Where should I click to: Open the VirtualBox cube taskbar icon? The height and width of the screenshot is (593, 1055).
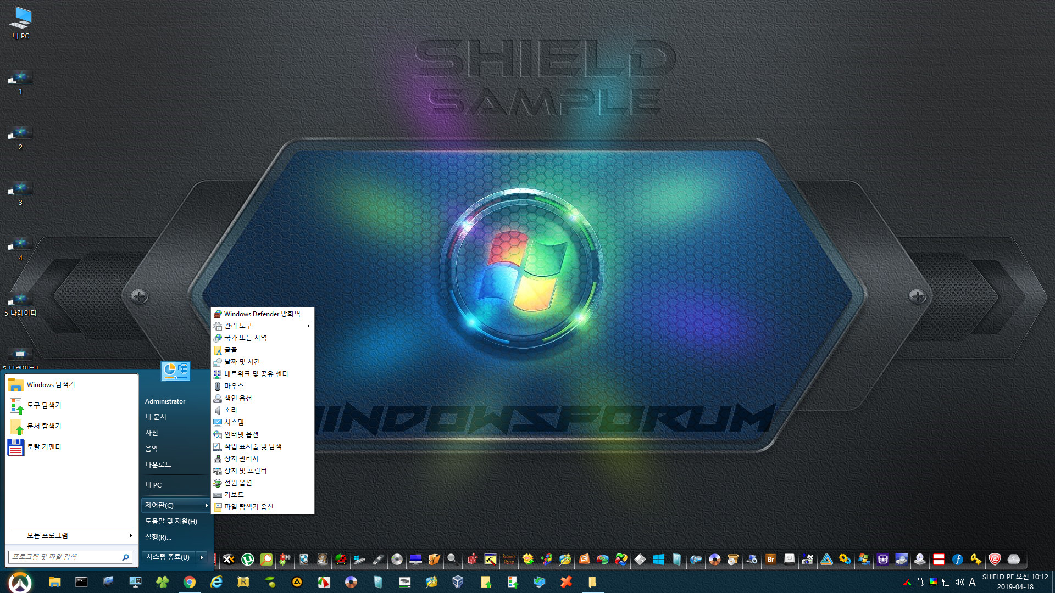pos(458,582)
